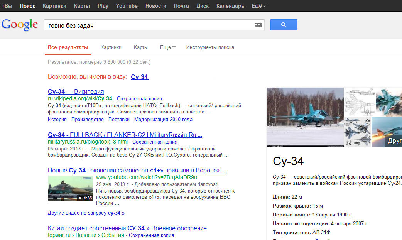Open the multi-aircraft views thumbnail
Viewport: 402px width, 240px height.
[358, 132]
